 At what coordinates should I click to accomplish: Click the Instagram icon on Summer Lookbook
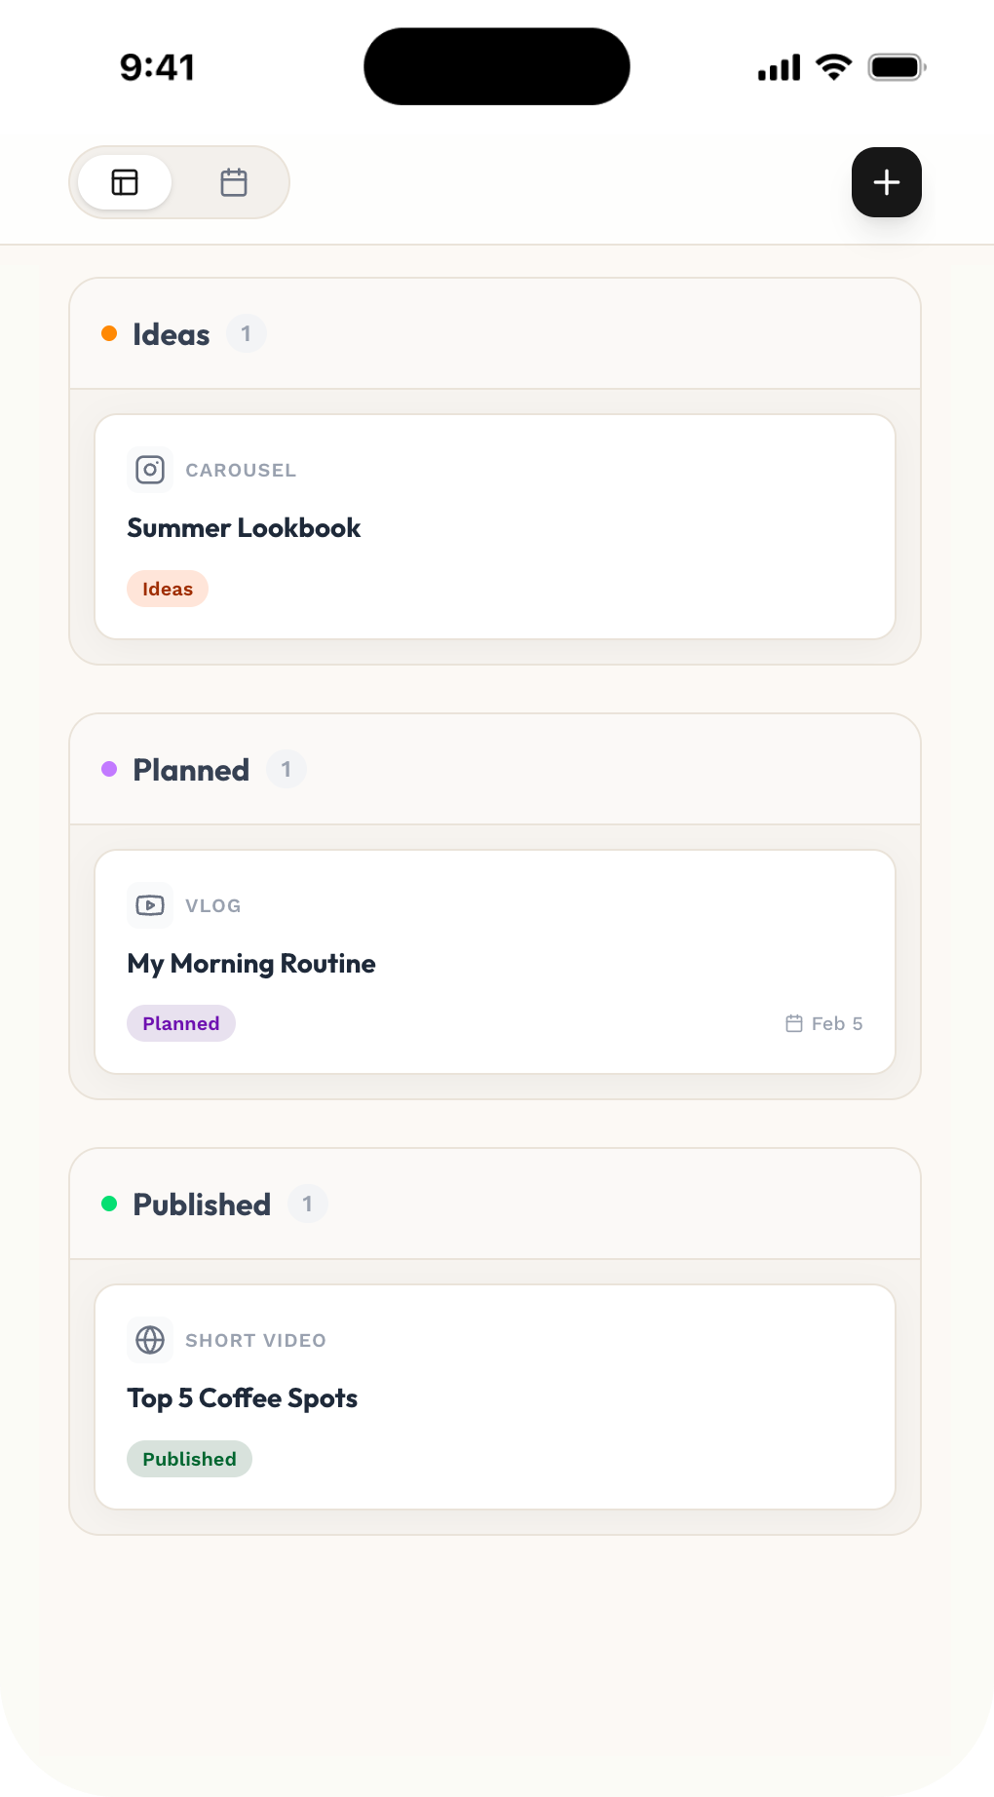coord(150,471)
